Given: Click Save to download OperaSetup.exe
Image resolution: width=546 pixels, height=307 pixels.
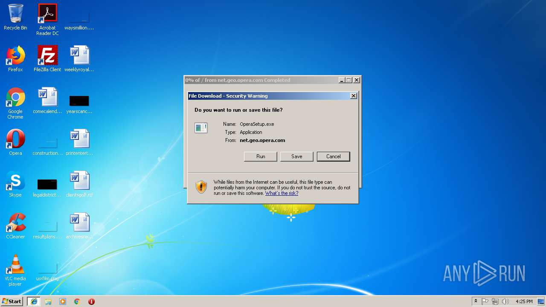Looking at the screenshot, I should [297, 156].
